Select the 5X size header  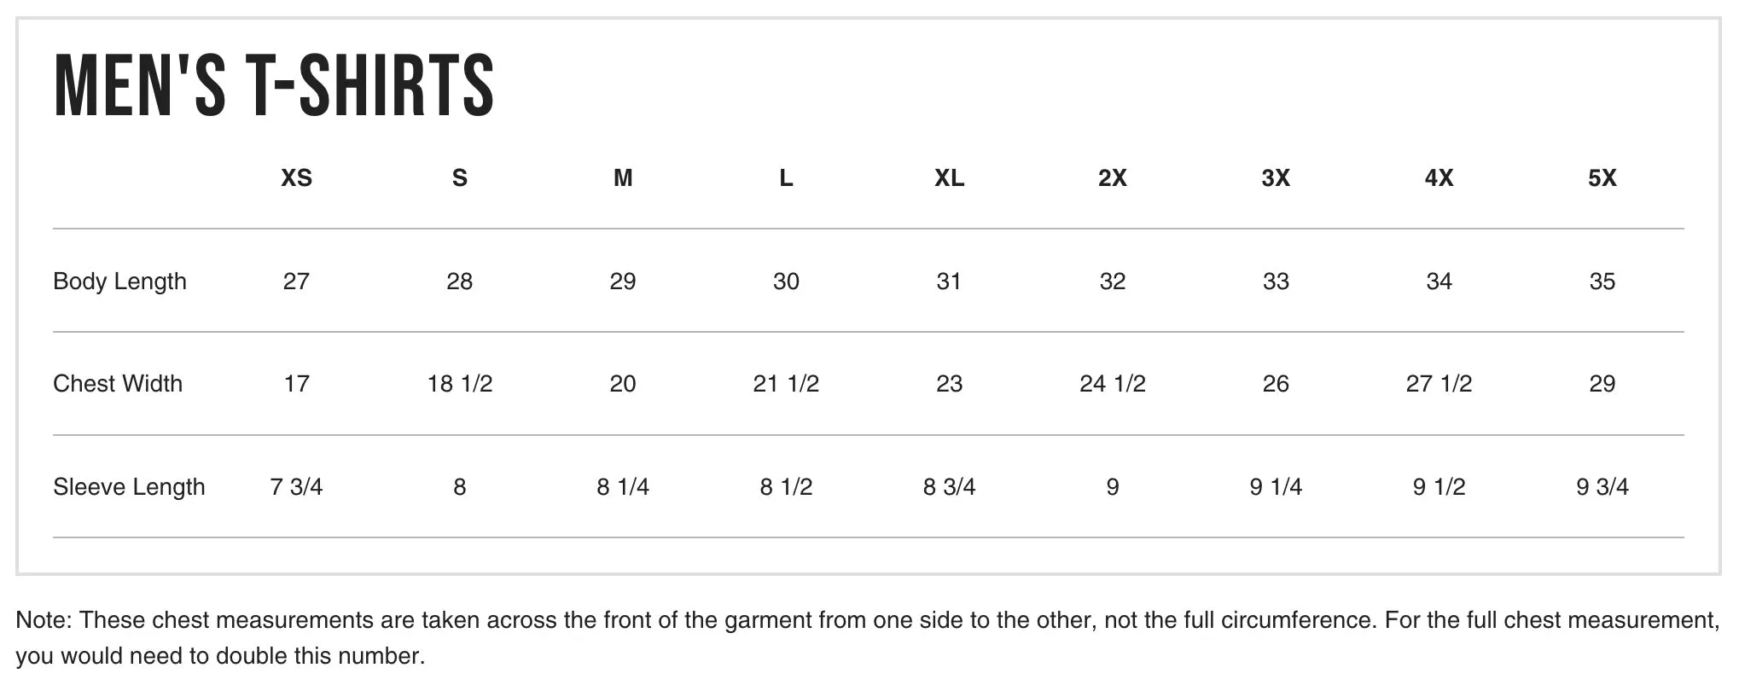click(x=1602, y=178)
